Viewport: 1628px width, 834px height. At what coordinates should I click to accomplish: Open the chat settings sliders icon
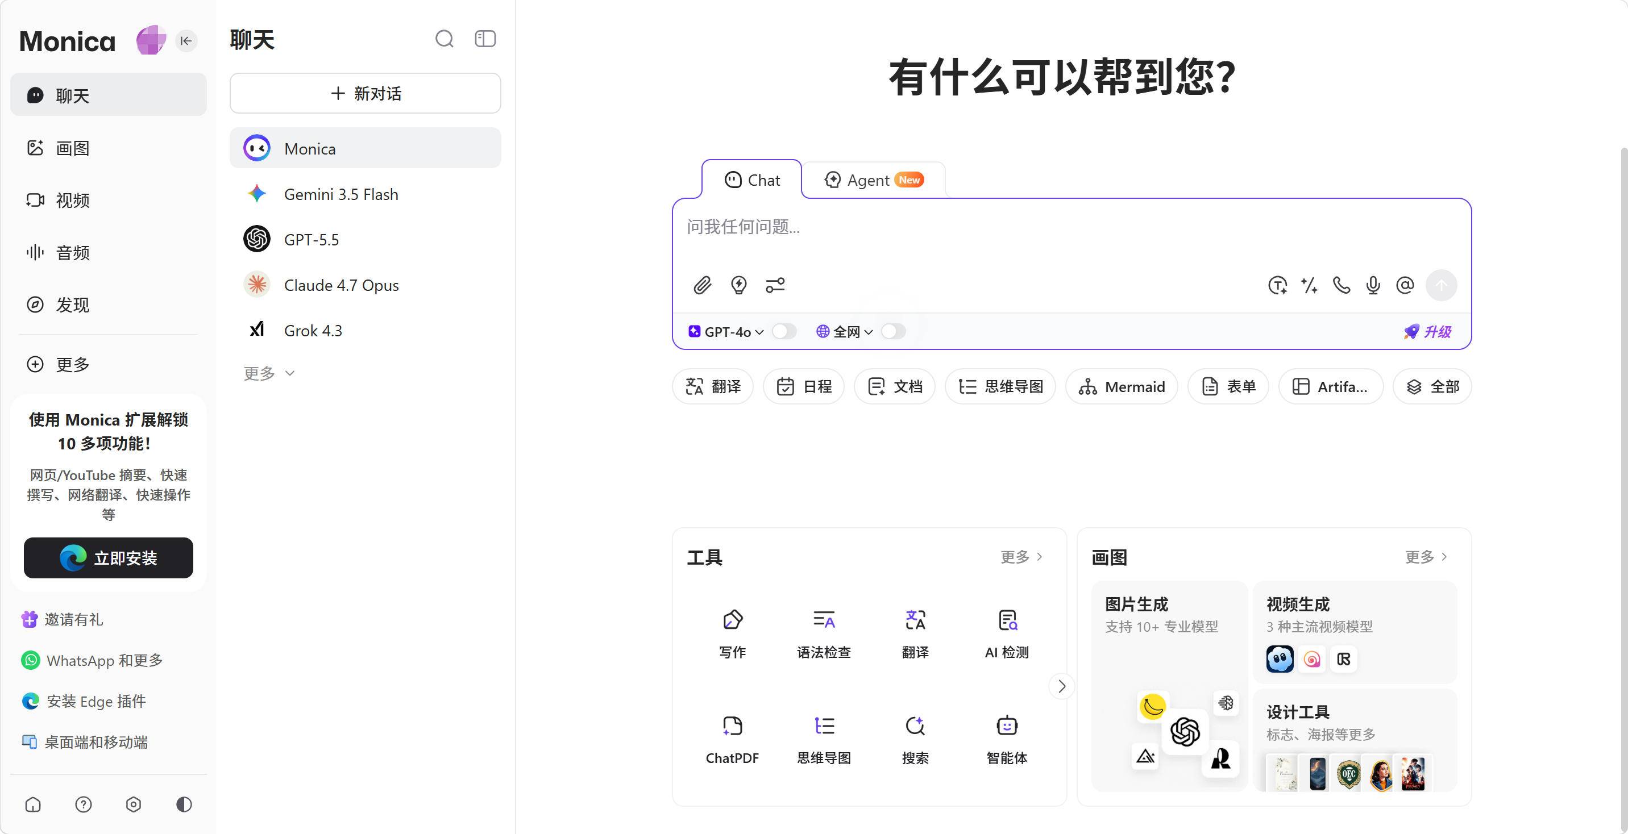775,286
